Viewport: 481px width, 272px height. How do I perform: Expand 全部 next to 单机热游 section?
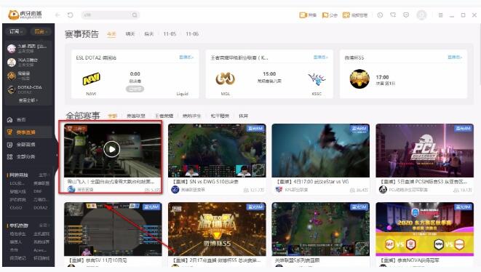coord(44,225)
